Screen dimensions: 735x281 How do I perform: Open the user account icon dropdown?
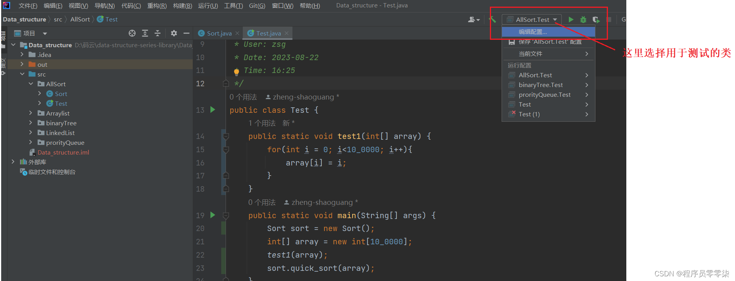click(474, 20)
